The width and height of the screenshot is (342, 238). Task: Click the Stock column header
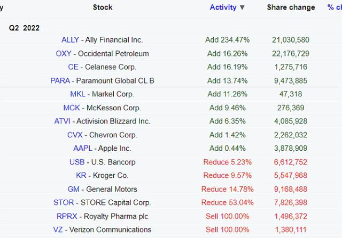click(103, 7)
